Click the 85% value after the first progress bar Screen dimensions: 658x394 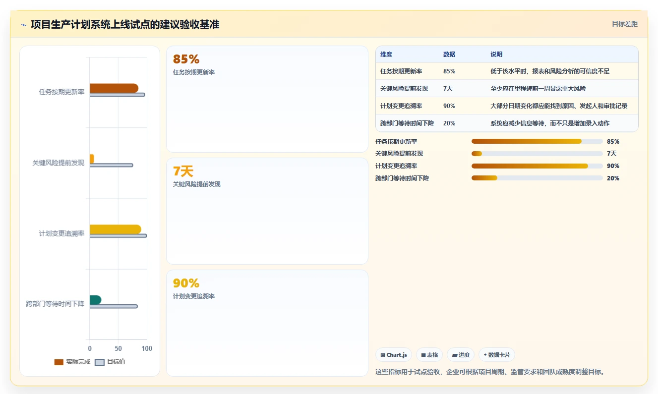click(613, 142)
